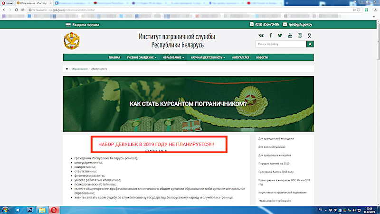Open Для гражданской молодежи sidebar link
This screenshot has height=214, width=380.
276,138
